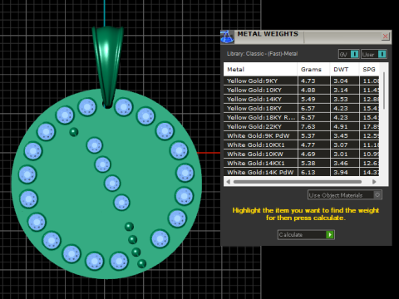Click the vertical scrollbar in metals list
Viewport: 399px width, 299px height.
384,91
